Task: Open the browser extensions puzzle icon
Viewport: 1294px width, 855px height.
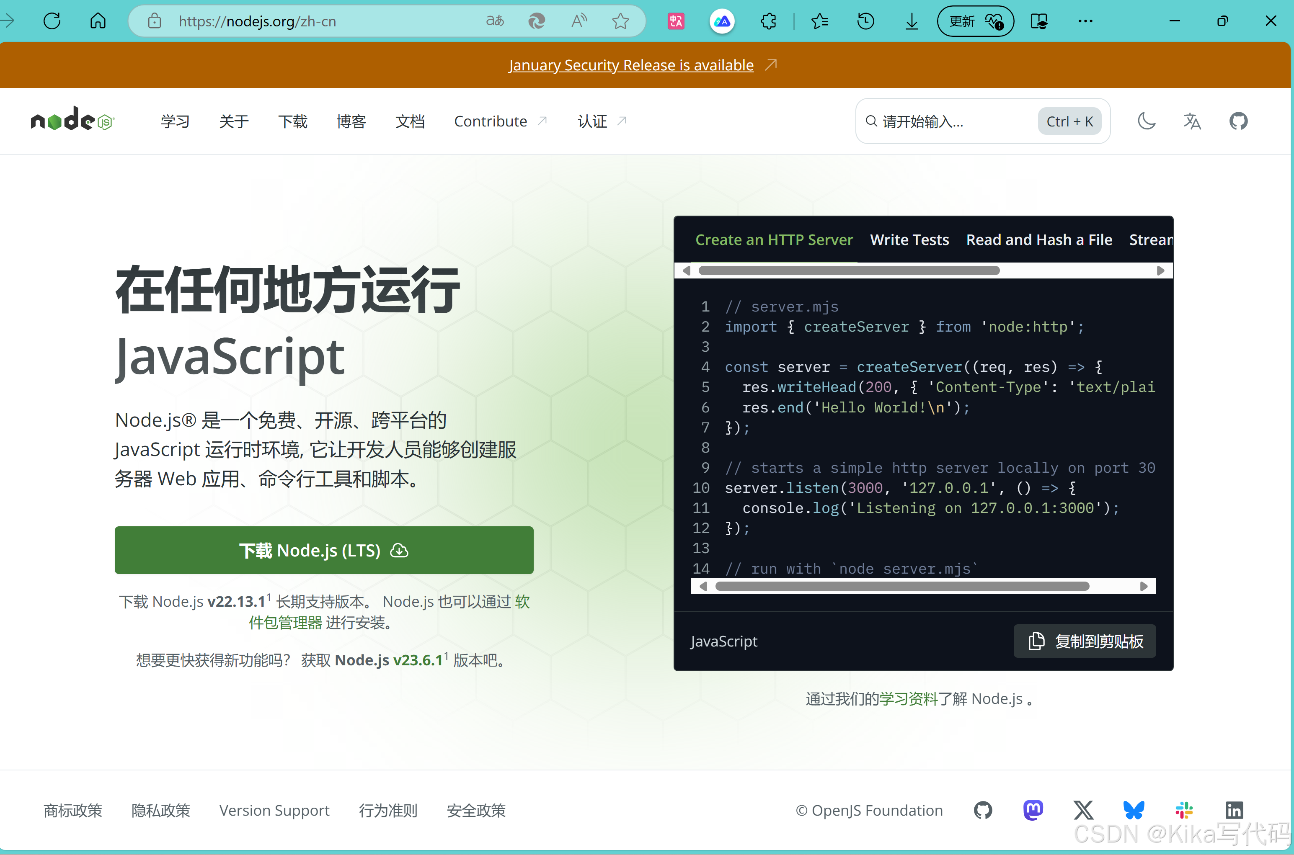Action: pyautogui.click(x=768, y=21)
